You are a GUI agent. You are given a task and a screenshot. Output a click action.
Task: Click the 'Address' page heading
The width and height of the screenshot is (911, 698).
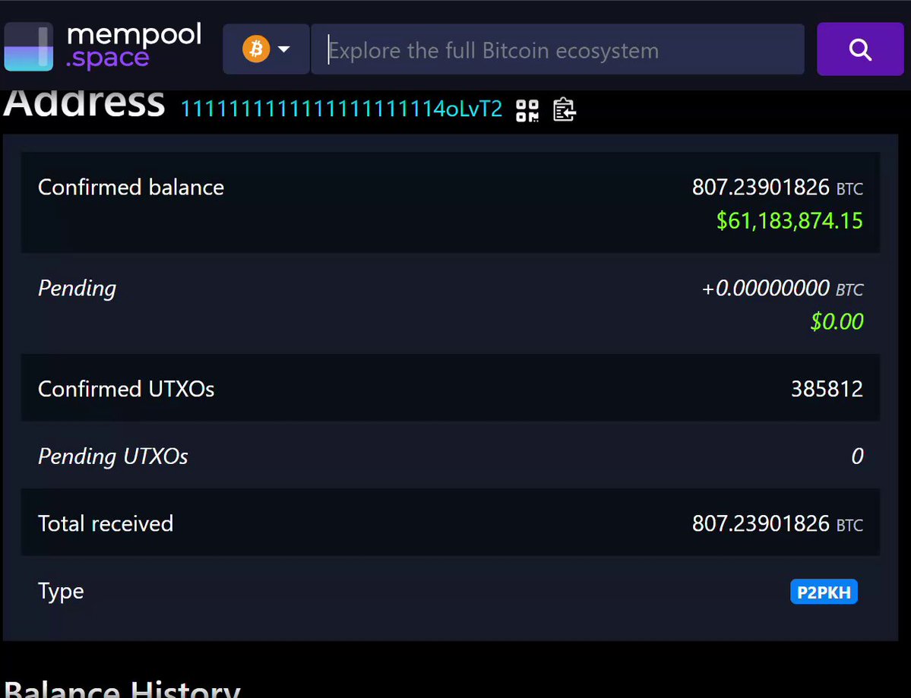point(84,105)
